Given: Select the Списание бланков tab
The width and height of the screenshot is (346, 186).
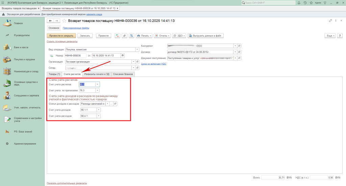Looking at the screenshot, I should pos(123,74).
